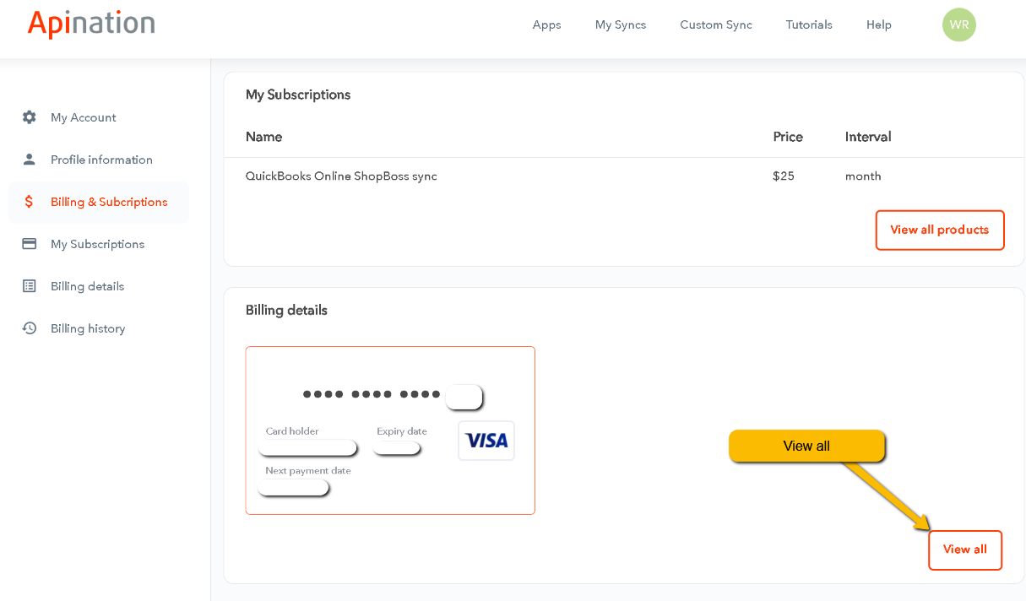The height and width of the screenshot is (601, 1026).
Task: Open the WR user avatar menu
Action: coord(958,24)
